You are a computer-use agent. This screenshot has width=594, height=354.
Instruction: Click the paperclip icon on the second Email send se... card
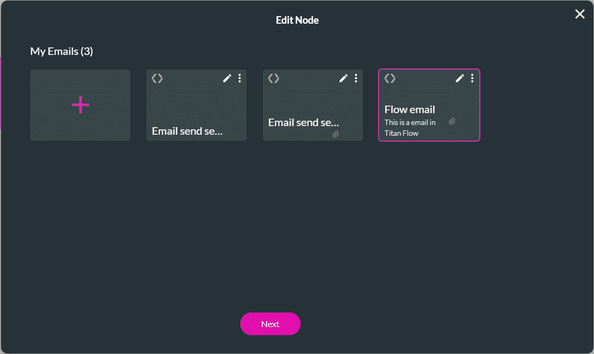pyautogui.click(x=336, y=133)
